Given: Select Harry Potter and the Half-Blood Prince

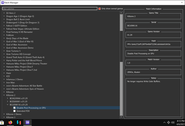Looking at the screenshot, I should point(24,61).
